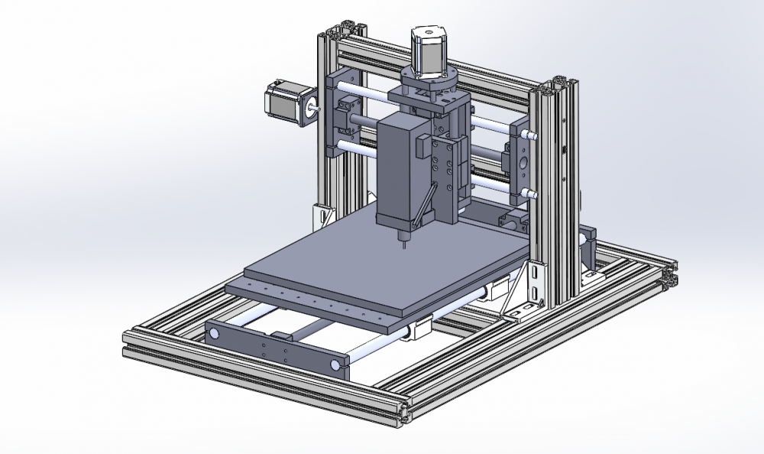
Task: Select the Z-axis stepper motor on top
Action: (429, 53)
